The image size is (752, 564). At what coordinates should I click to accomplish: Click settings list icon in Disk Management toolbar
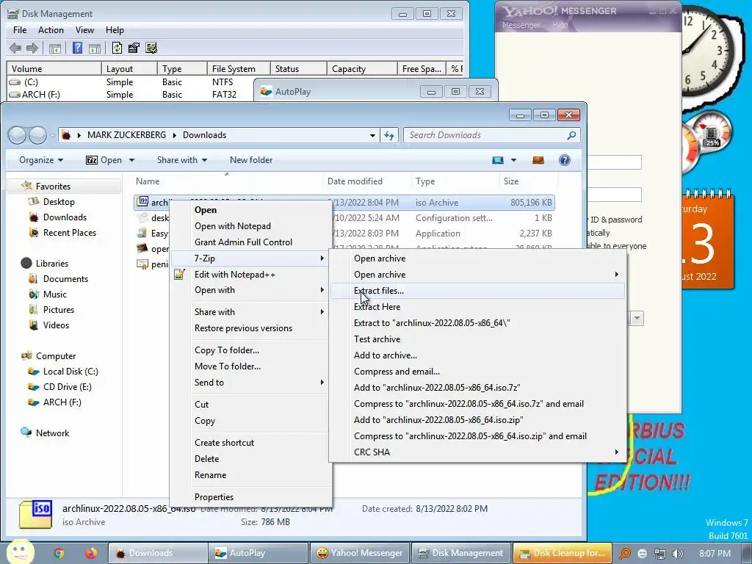[151, 48]
